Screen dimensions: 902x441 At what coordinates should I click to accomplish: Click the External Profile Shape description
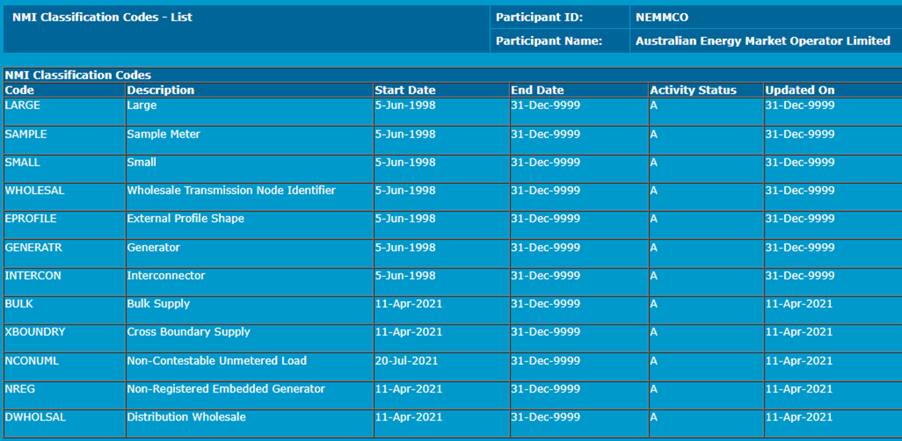185,219
